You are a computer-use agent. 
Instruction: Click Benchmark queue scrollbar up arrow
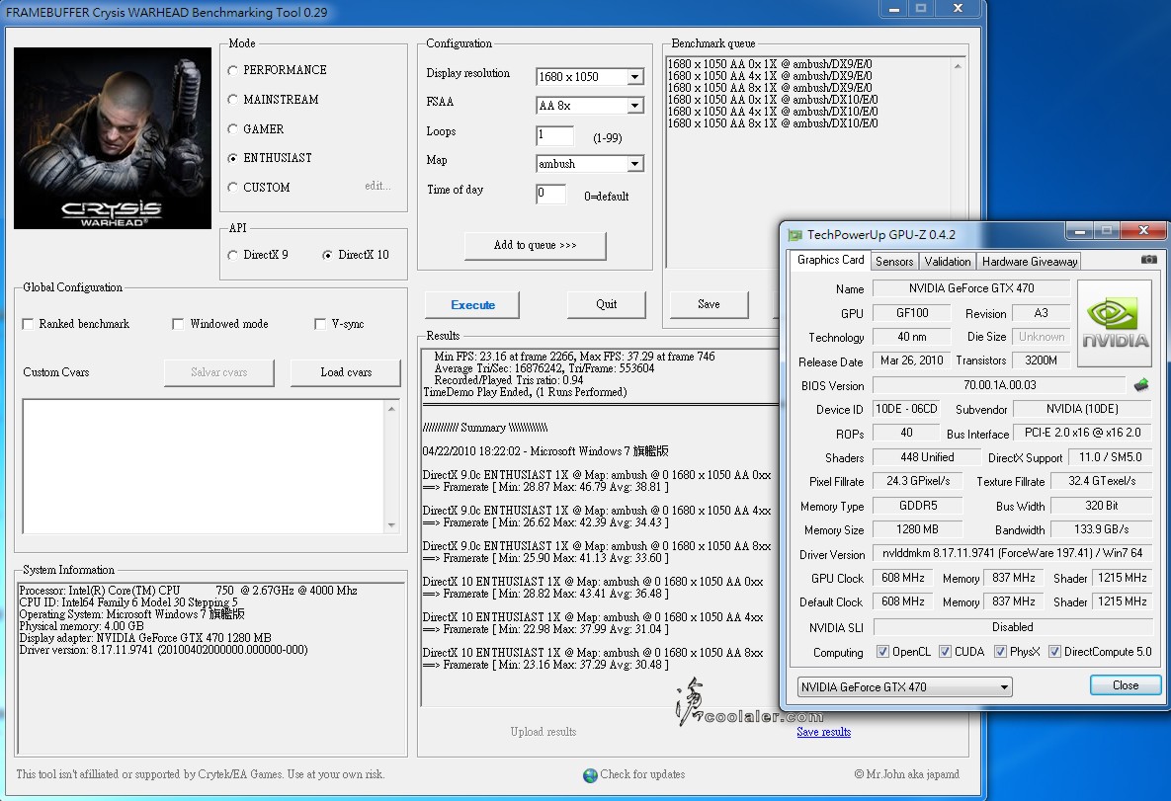click(x=958, y=66)
